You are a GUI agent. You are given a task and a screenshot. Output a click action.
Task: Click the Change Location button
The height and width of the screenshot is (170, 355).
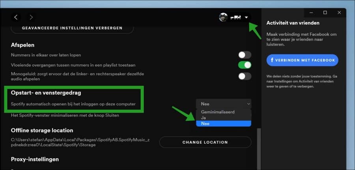[205, 142]
